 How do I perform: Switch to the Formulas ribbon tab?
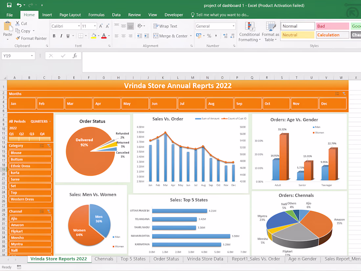pos(96,15)
